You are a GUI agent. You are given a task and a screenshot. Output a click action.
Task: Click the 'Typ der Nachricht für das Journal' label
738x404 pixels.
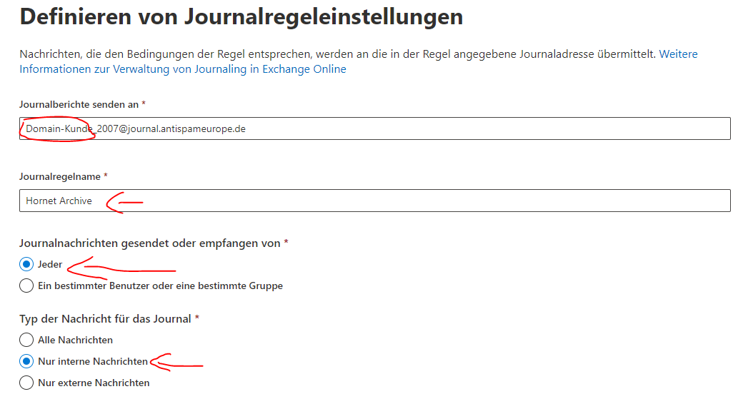point(105,318)
